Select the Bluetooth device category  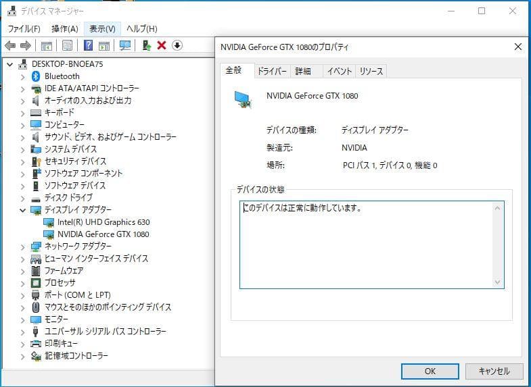(62, 76)
